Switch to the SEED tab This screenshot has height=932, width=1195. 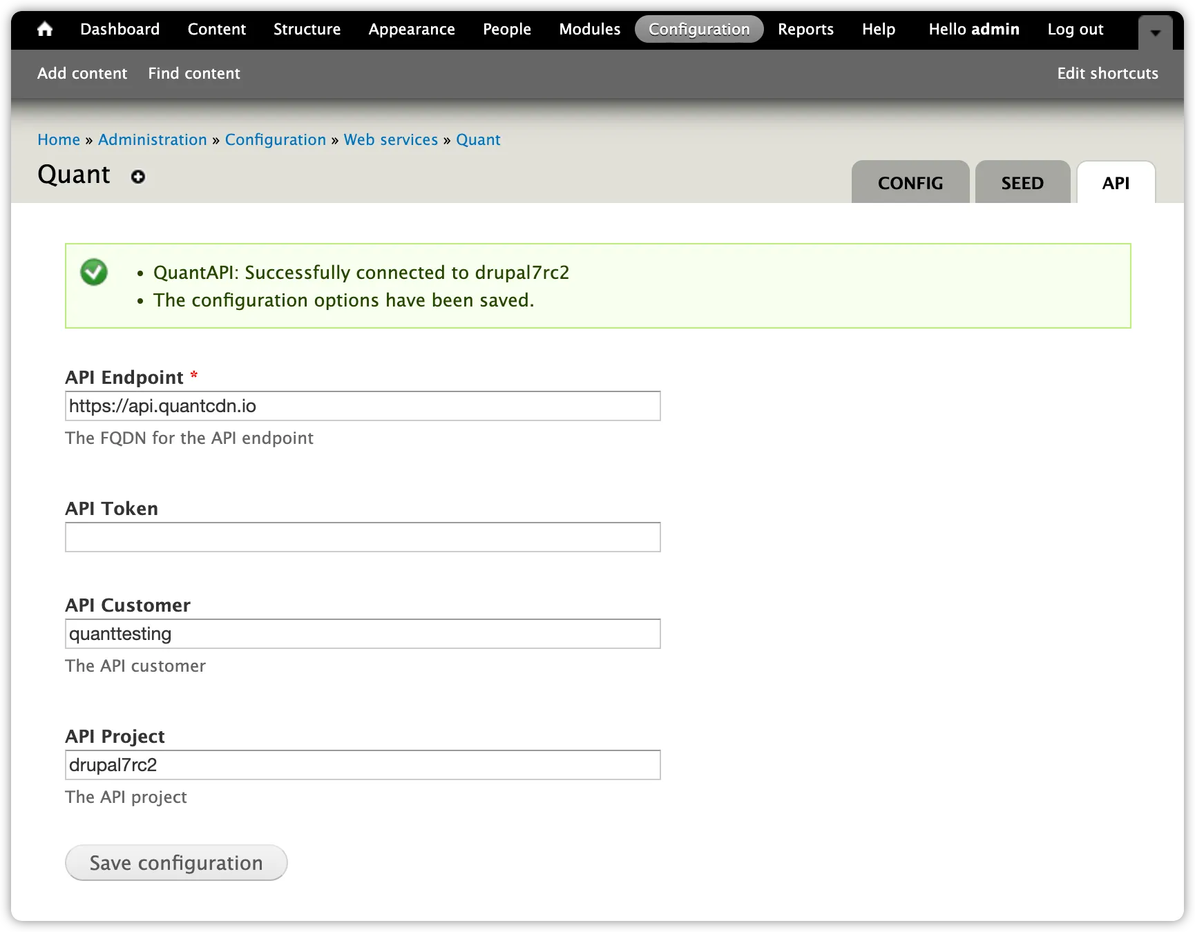point(1022,182)
